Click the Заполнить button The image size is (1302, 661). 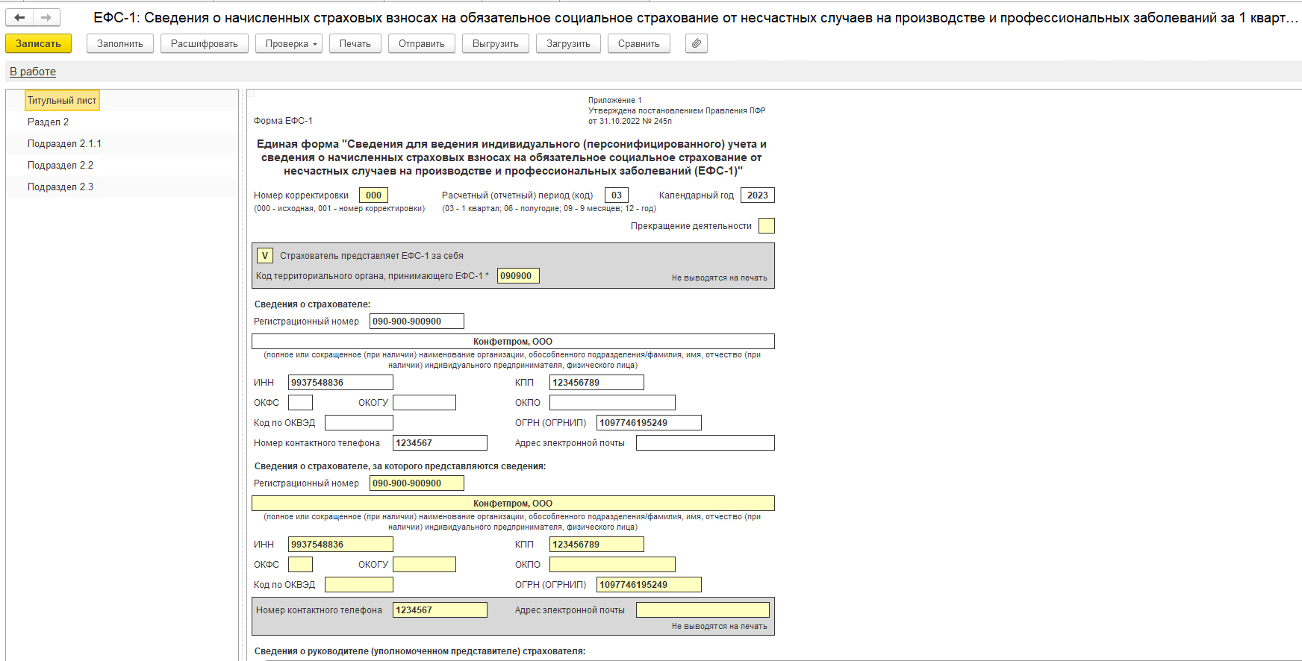click(x=120, y=44)
